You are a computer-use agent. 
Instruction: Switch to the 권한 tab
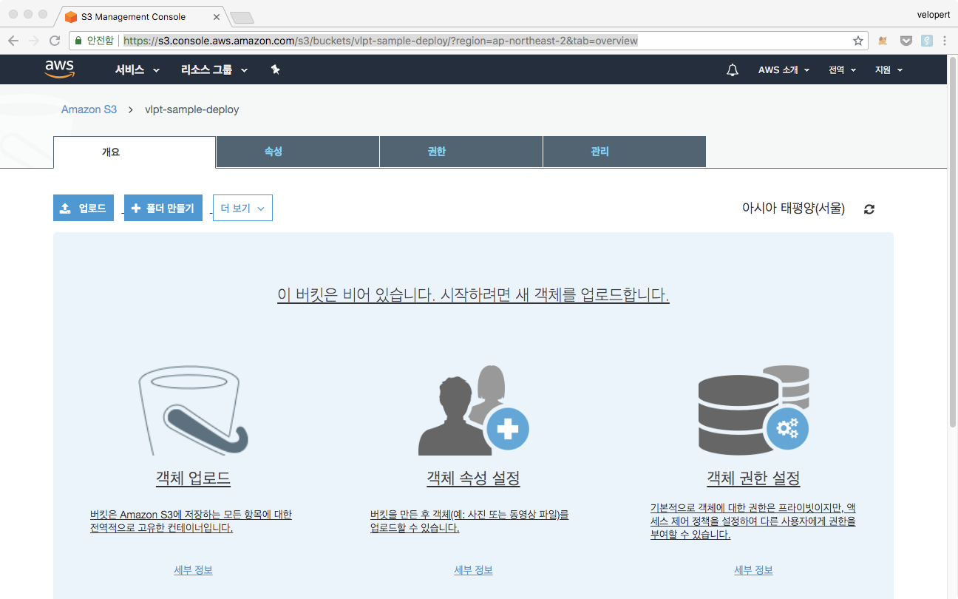pos(461,152)
